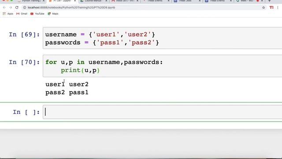
Task: Close the Course Manual tab
Action: coord(106,1)
